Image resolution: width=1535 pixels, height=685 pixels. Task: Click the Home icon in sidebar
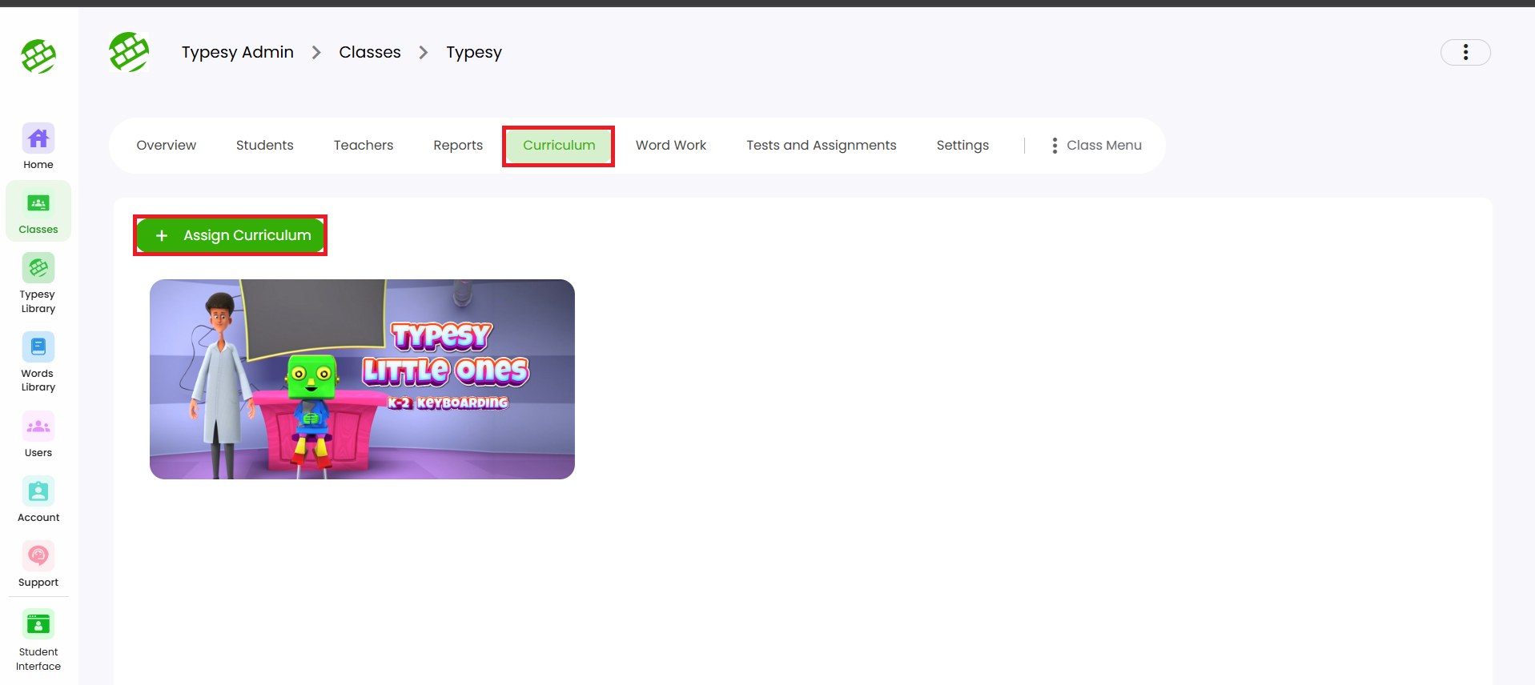point(38,140)
